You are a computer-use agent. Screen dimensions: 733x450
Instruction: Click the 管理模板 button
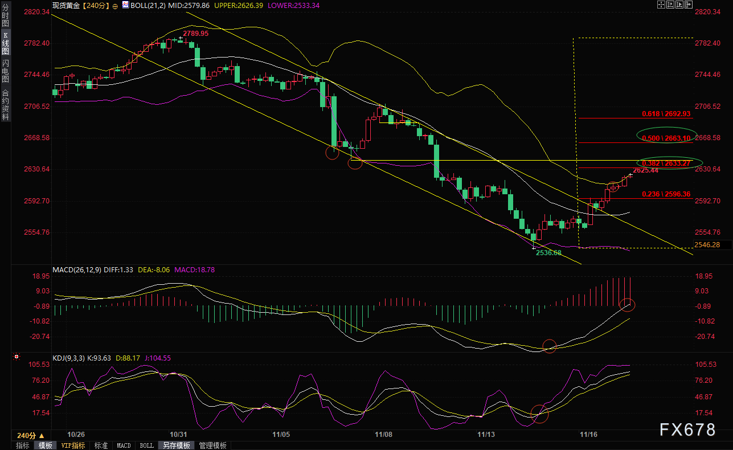point(212,445)
